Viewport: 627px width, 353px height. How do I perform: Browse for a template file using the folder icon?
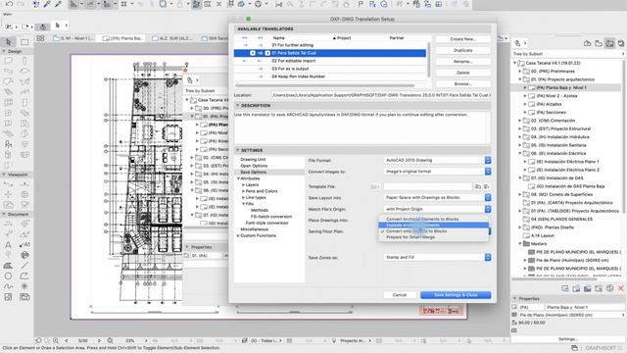[478, 186]
